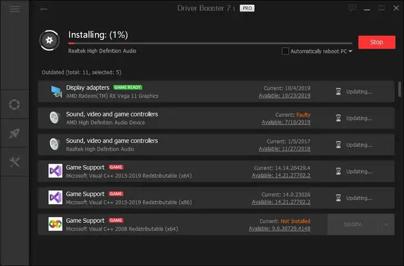This screenshot has width=404, height=266.
Task: Open the Available 9.0.30729.4148 version link
Action: pyautogui.click(x=280, y=228)
